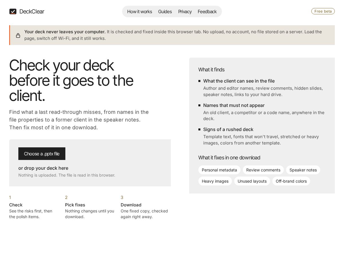Select the Heavy images chip
The height and width of the screenshot is (258, 344).
[x=215, y=181]
